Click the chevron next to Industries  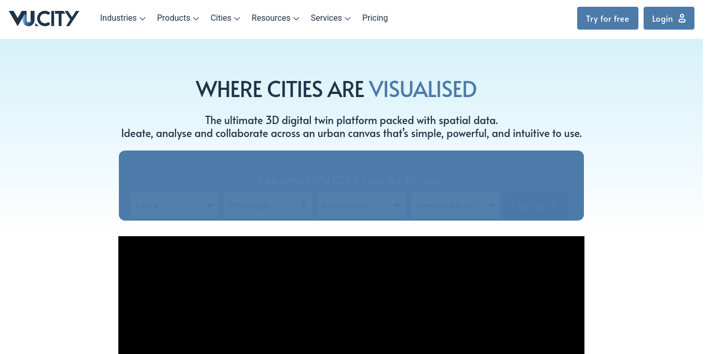(x=143, y=19)
